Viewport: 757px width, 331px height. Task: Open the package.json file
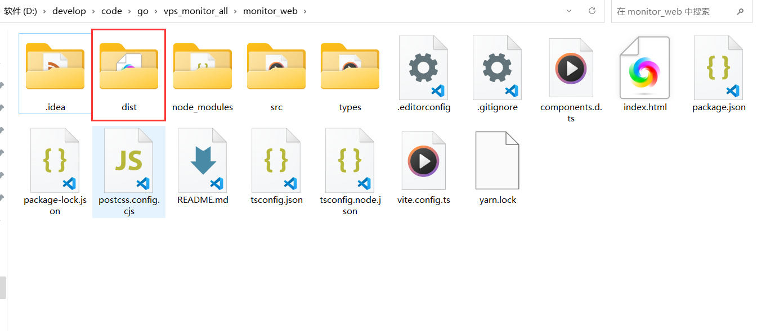tap(719, 67)
